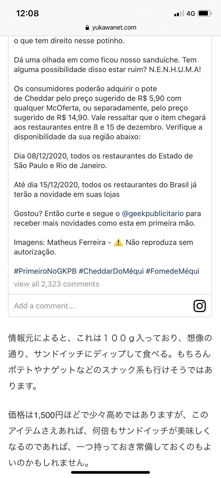Tap the yellow warning emoji in caption
Screen dimensions: 221x478
pyautogui.click(x=118, y=242)
